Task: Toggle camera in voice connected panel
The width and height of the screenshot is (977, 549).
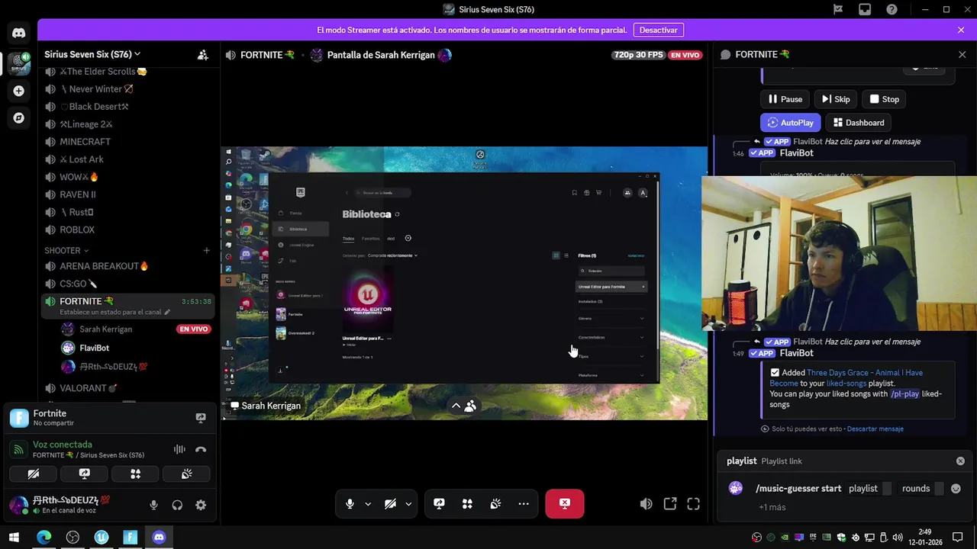Action: click(x=33, y=474)
